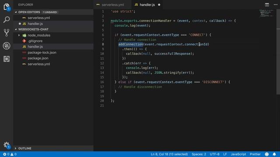Open package.json in the file tree

(38, 58)
